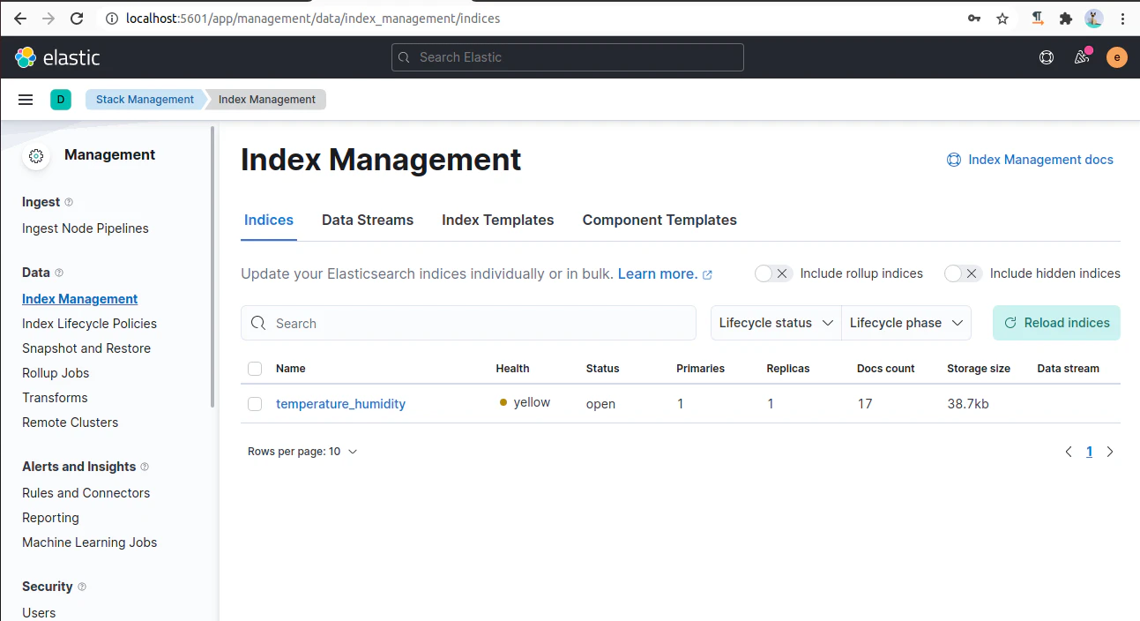Screen dimensions: 1140x621
Task: Click the Index Management breadcrumb
Action: pos(267,100)
